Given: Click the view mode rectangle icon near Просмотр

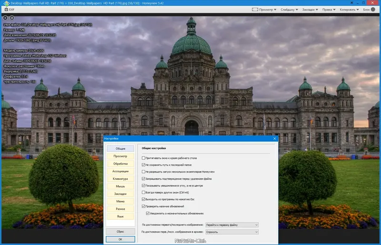Looking at the screenshot, I should [x=255, y=10].
